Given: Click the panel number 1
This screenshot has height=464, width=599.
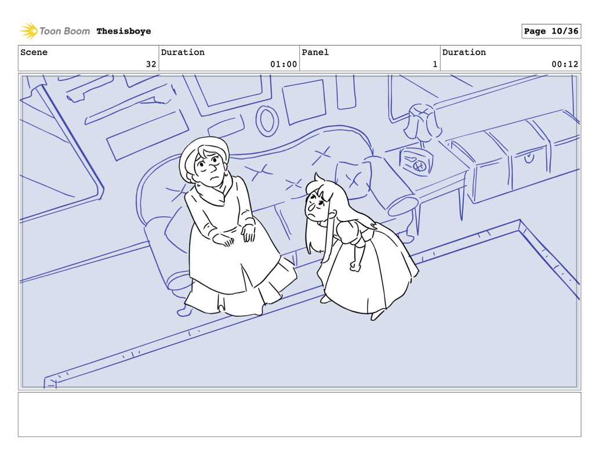Looking at the screenshot, I should [435, 64].
